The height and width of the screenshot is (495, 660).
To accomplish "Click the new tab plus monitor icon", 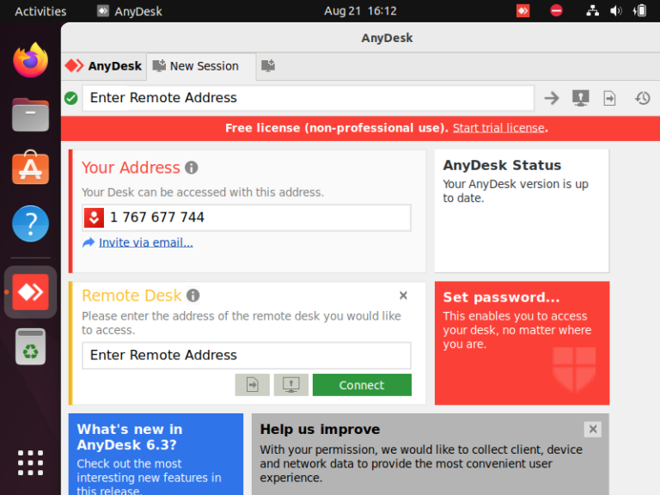I will (x=268, y=65).
